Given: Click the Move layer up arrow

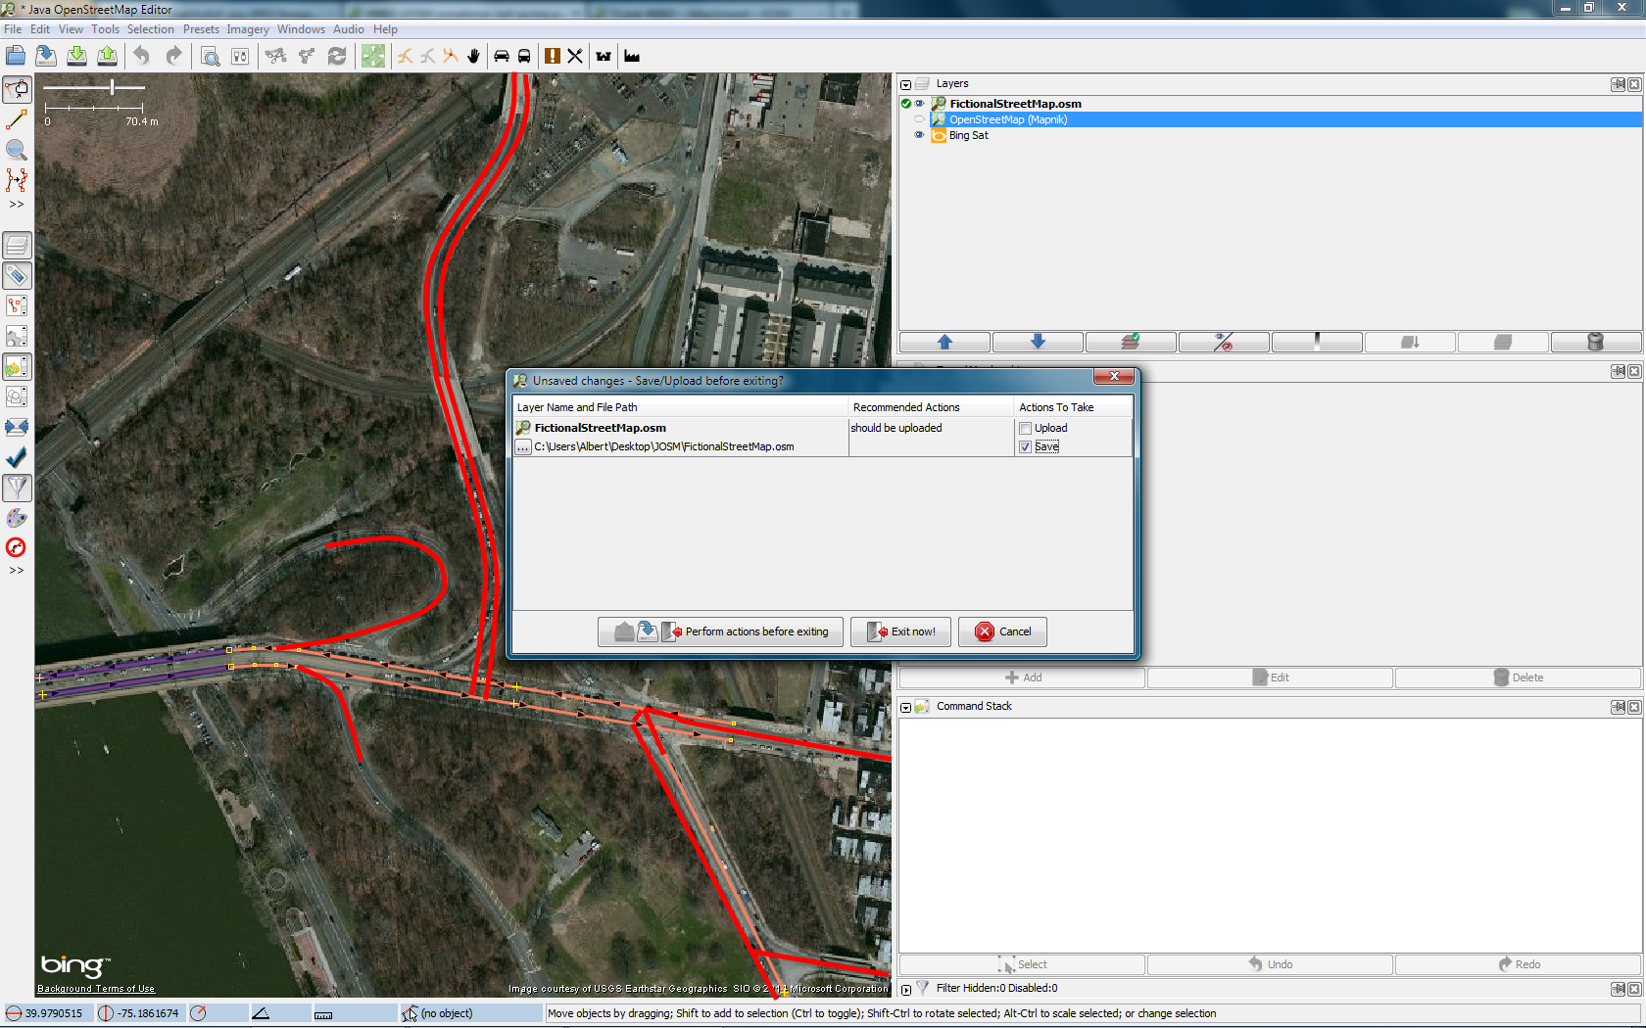Looking at the screenshot, I should point(944,342).
